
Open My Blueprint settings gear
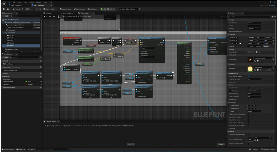pyautogui.click(x=41, y=57)
